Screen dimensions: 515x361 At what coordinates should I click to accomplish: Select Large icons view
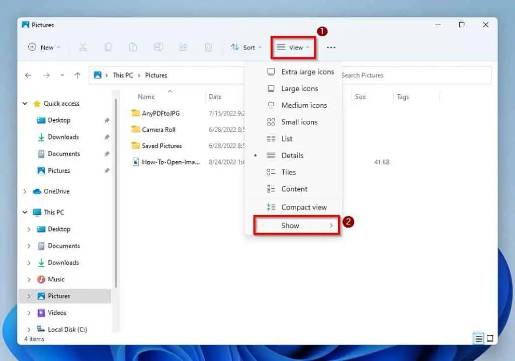pos(294,89)
